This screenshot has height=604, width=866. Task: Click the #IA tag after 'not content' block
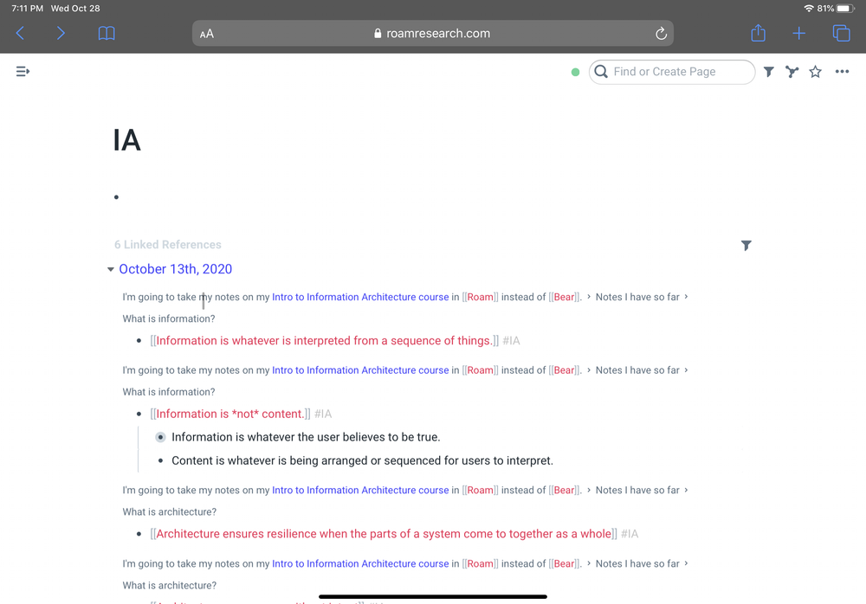322,414
